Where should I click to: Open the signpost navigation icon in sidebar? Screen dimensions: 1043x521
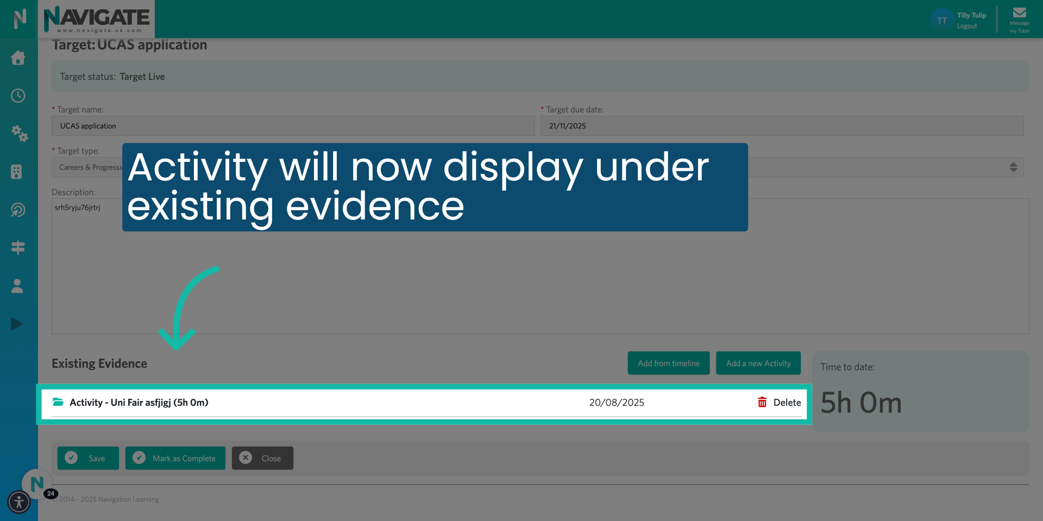coord(18,248)
